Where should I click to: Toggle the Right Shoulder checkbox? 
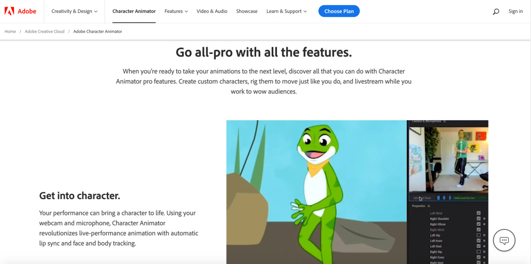point(478,219)
